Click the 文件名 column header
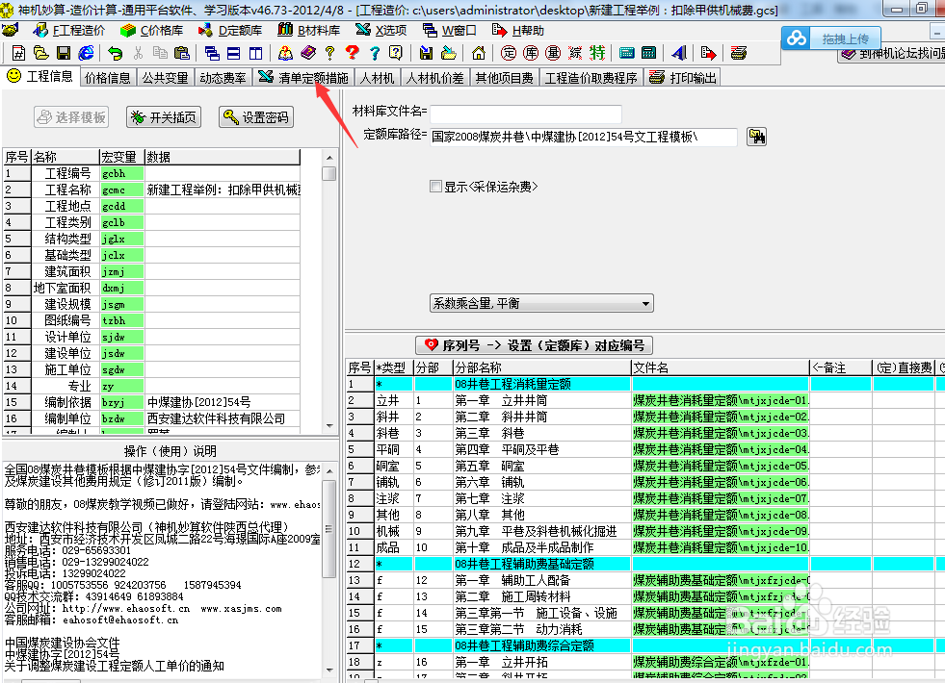 tap(720, 367)
